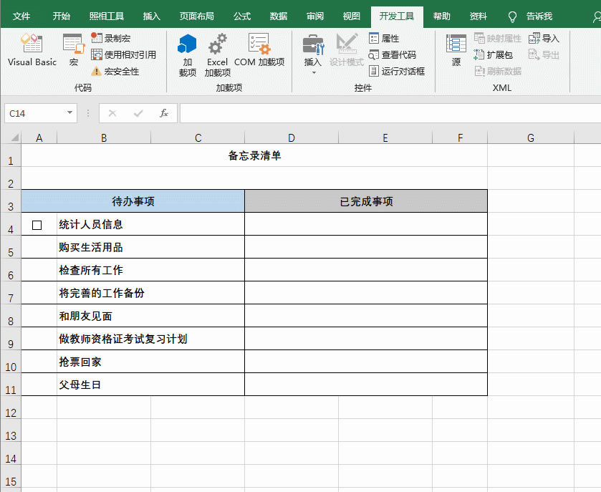Open the Visual Basic editor

(x=32, y=54)
